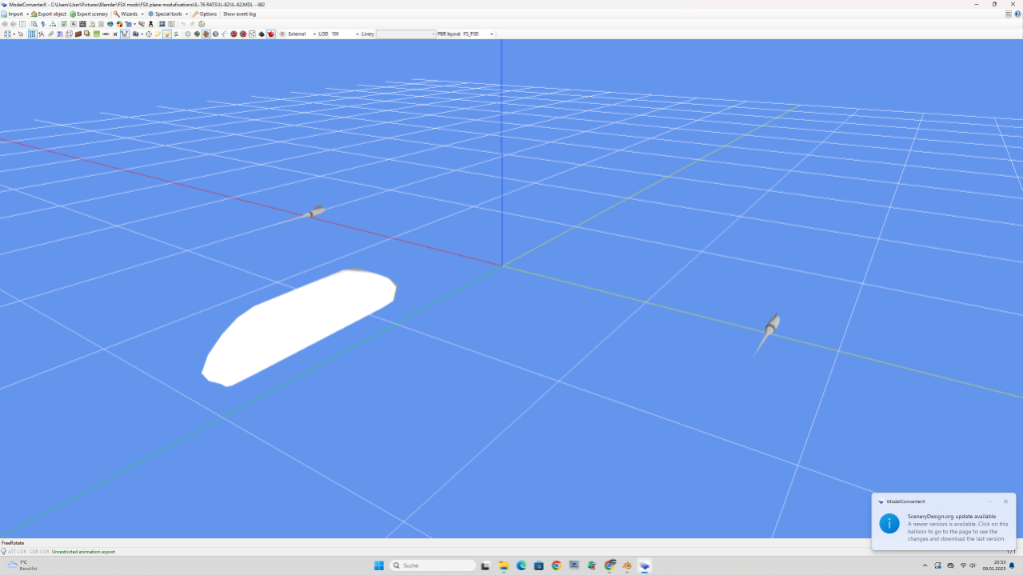
Task: Click the green square ground polygon icon
Action: click(96, 34)
